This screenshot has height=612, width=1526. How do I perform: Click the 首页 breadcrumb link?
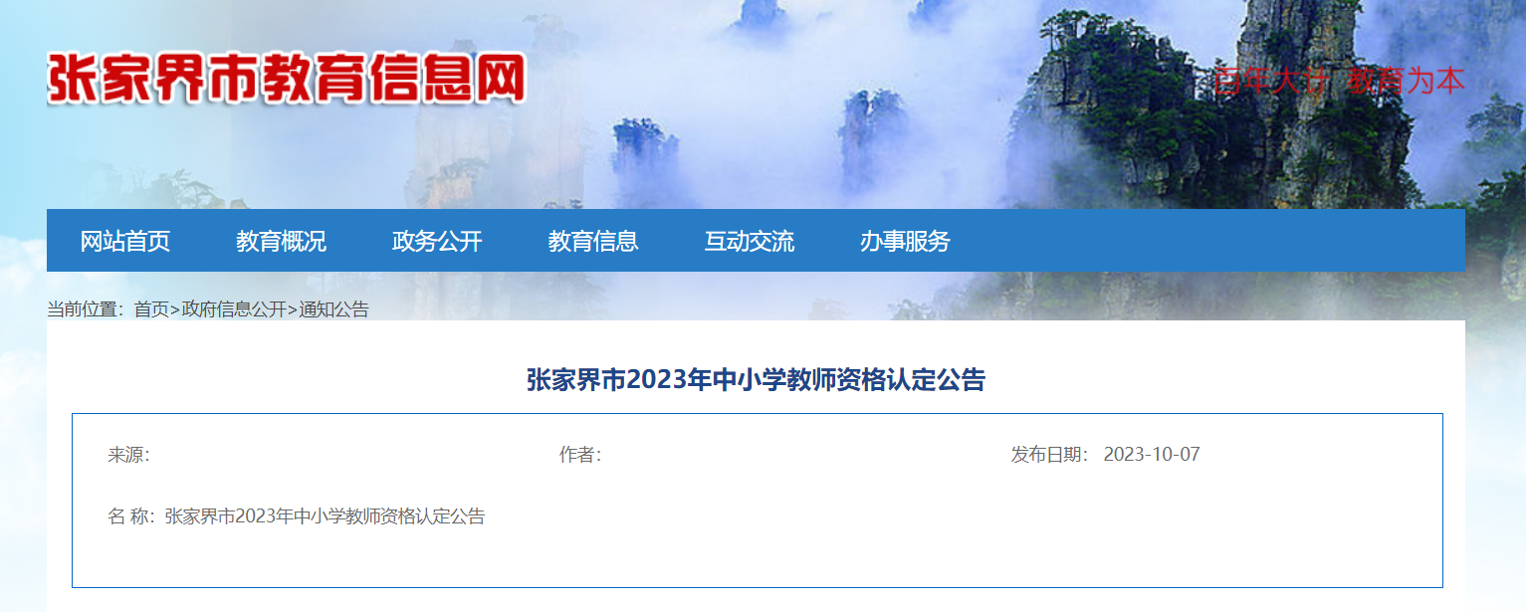coord(151,309)
